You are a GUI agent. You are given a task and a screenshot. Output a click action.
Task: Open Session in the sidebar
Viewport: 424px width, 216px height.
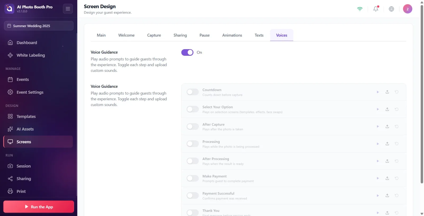38,166
